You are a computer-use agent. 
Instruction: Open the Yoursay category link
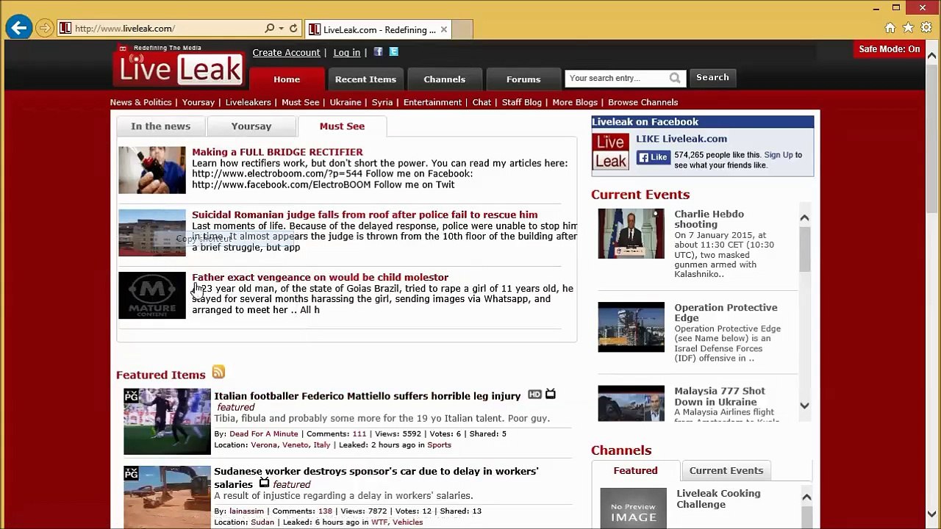[x=198, y=102]
